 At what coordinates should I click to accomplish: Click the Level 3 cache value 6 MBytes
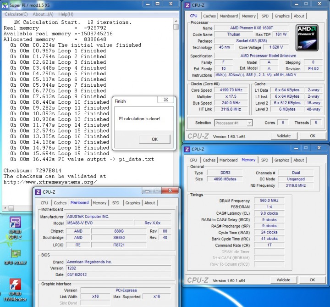click(287, 109)
